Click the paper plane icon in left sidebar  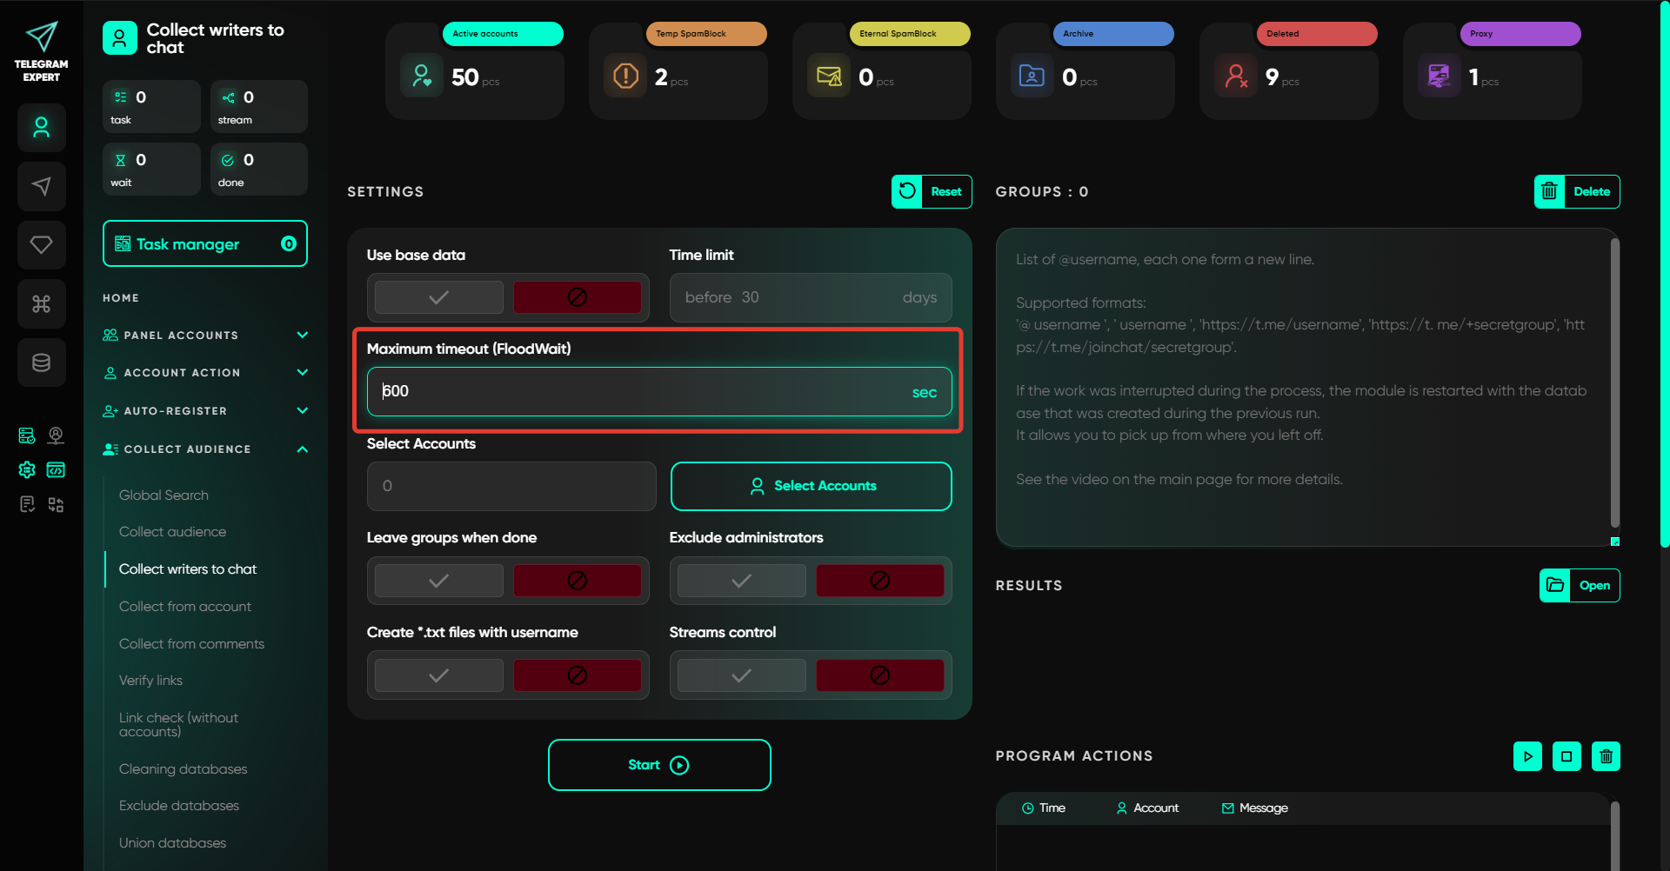41,186
